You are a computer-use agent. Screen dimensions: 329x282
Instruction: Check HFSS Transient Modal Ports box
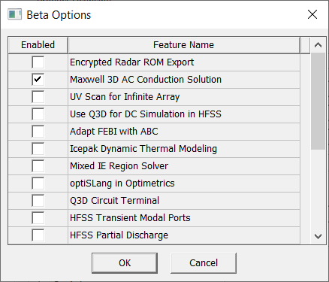[x=38, y=218]
